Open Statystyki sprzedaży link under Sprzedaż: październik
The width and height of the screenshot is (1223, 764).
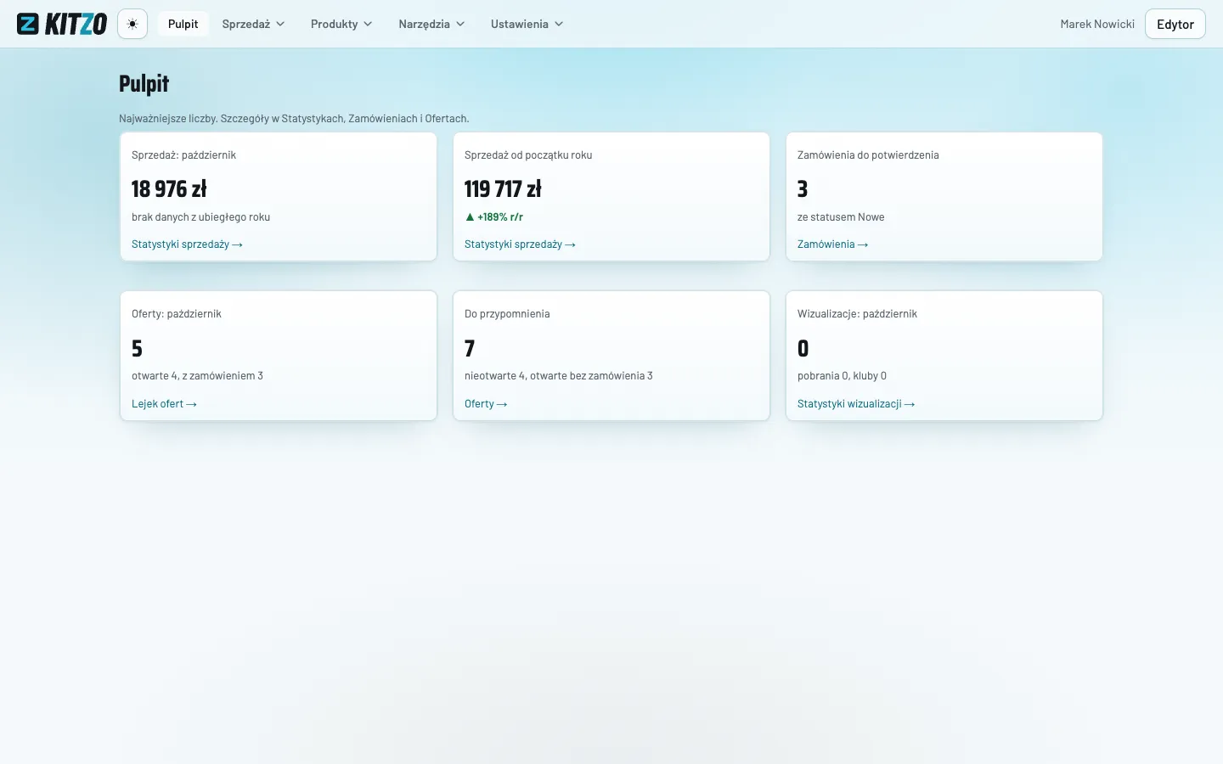[187, 244]
